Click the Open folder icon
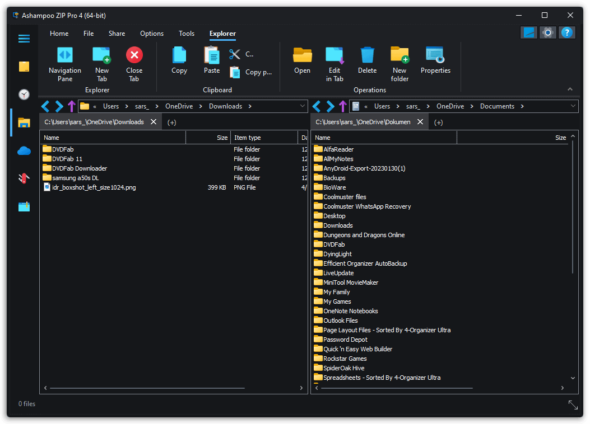The width and height of the screenshot is (590, 424). point(302,55)
